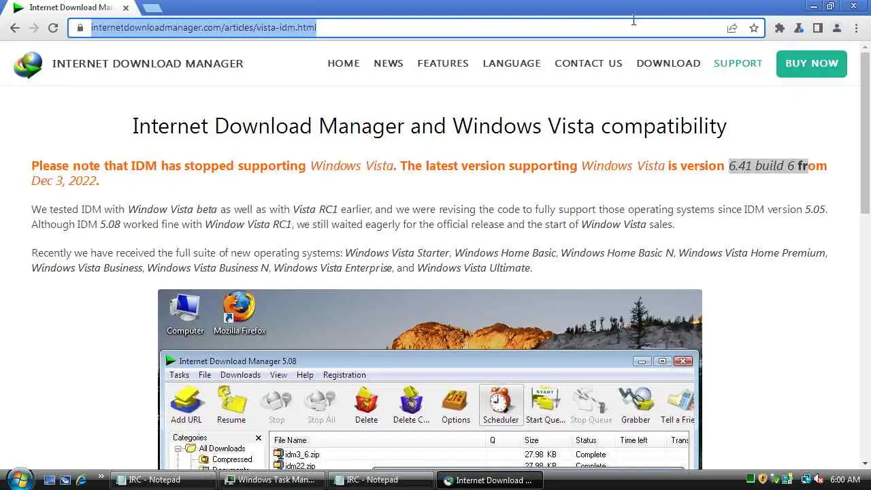Expand the quick launch overflow chevron
The image size is (871, 490).
[x=101, y=476]
